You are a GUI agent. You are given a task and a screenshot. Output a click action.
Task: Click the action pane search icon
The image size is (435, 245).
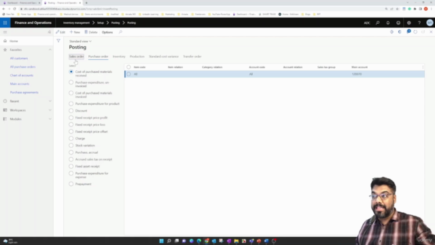(x=120, y=32)
